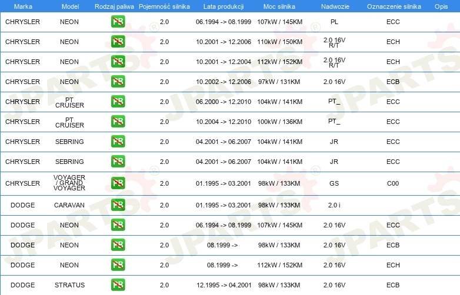This screenshot has height=295, width=460.
Task: Click 'CHRYSLER' in the Voyager row
Action: tap(22, 183)
